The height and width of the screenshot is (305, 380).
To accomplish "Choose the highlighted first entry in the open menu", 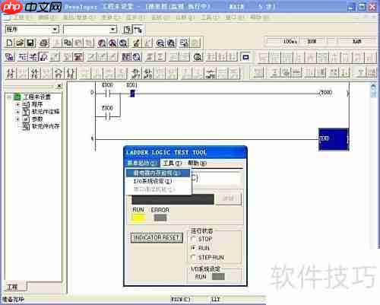I will click(x=158, y=173).
